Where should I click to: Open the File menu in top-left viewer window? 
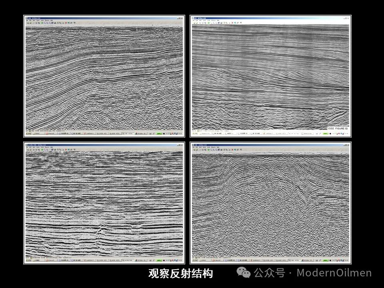tap(27, 20)
